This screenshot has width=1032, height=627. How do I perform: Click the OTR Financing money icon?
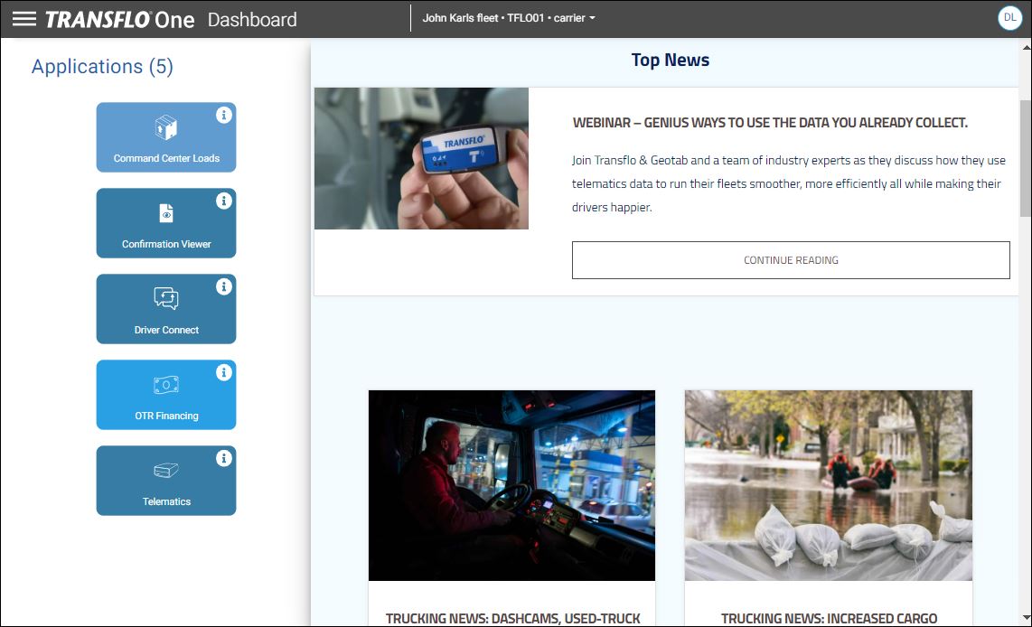[x=166, y=385]
